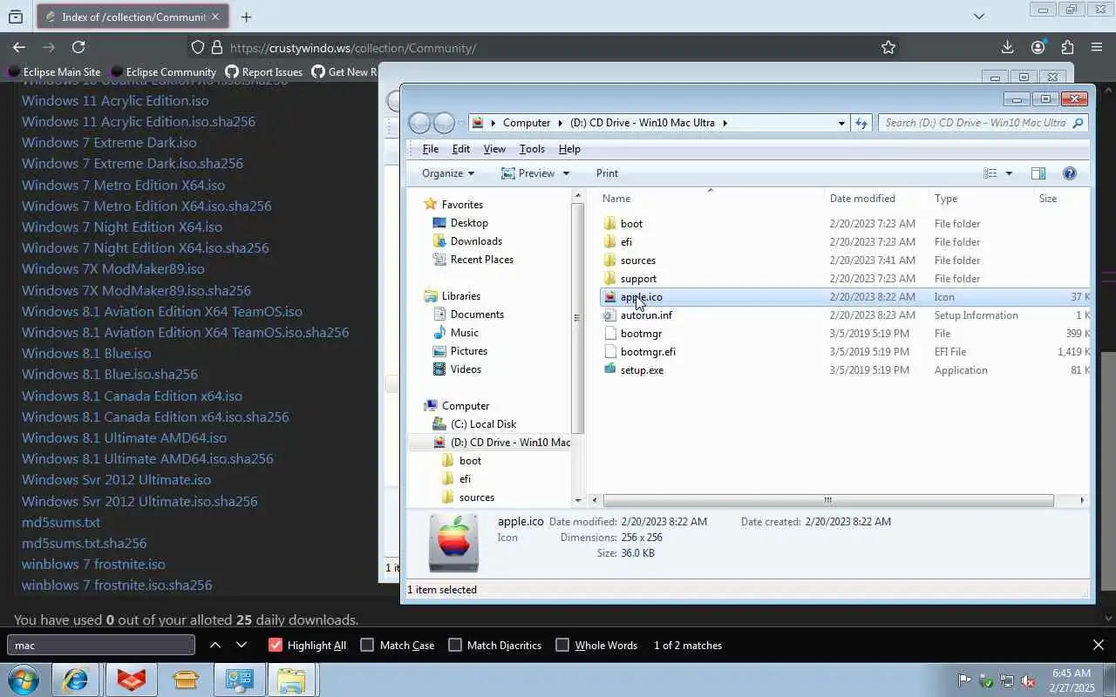1116x697 pixels.
Task: Select (C:) Local Disk in navigation pane
Action: (x=483, y=424)
